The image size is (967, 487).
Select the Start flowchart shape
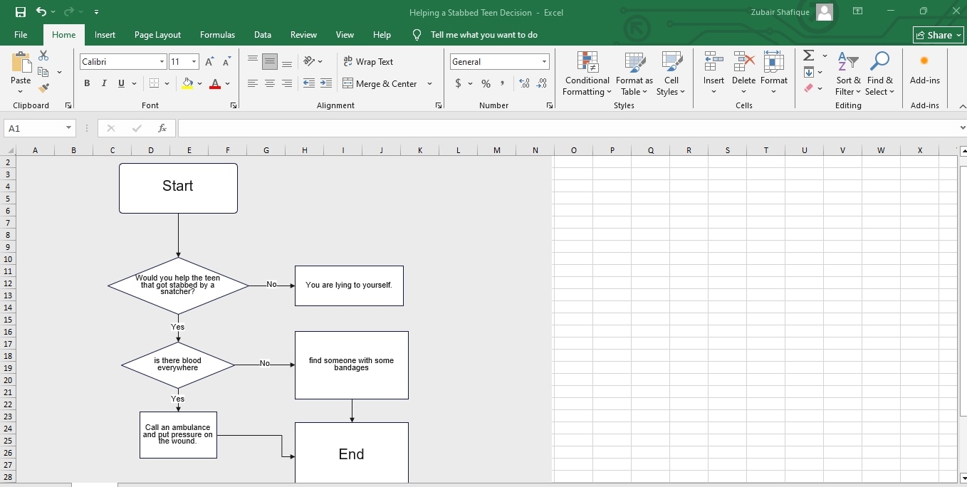(x=178, y=187)
